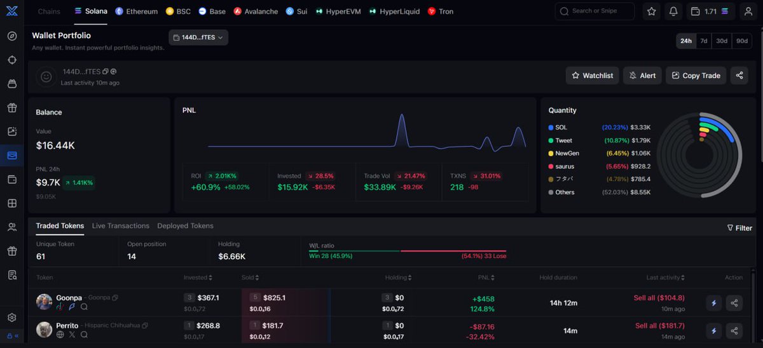Open the 1.71 SOL wallet balance menu
The image size is (763, 348).
coord(711,11)
